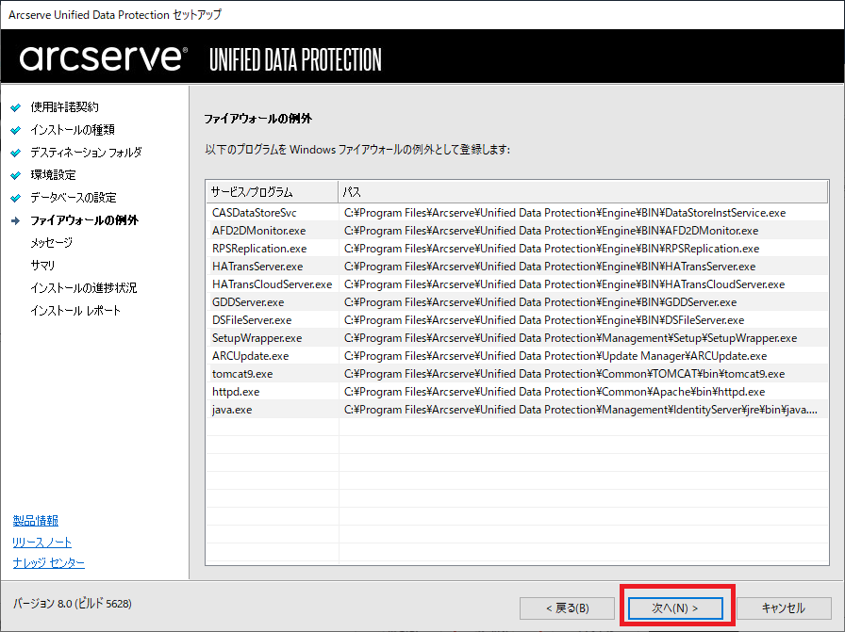Select the HATransServer.exe row name
Image resolution: width=845 pixels, height=632 pixels.
coord(257,267)
